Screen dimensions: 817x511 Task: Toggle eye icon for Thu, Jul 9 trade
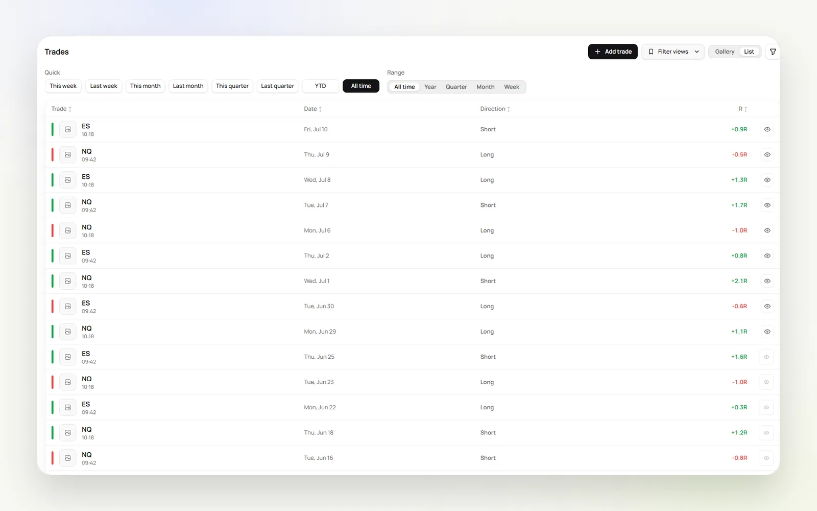point(767,155)
